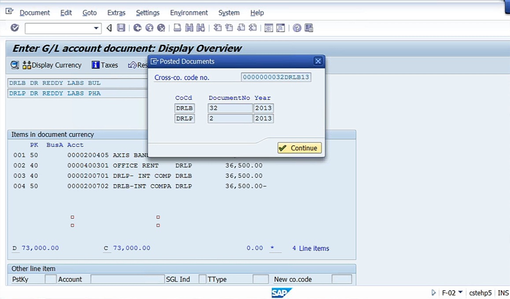Click the Print icon in toolbar

[177, 28]
